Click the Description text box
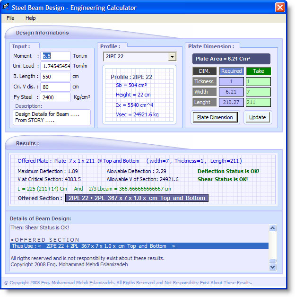Viewport: 295px width, 297px height. (x=52, y=117)
